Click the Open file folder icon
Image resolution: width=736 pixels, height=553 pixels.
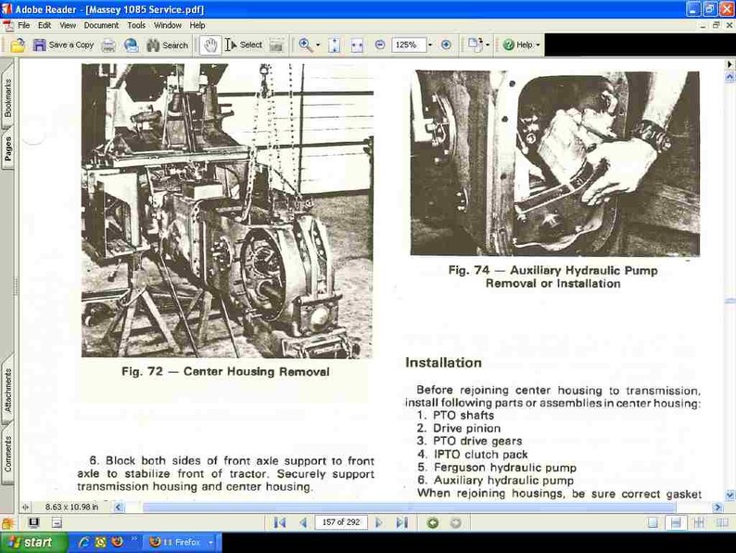pyautogui.click(x=18, y=45)
